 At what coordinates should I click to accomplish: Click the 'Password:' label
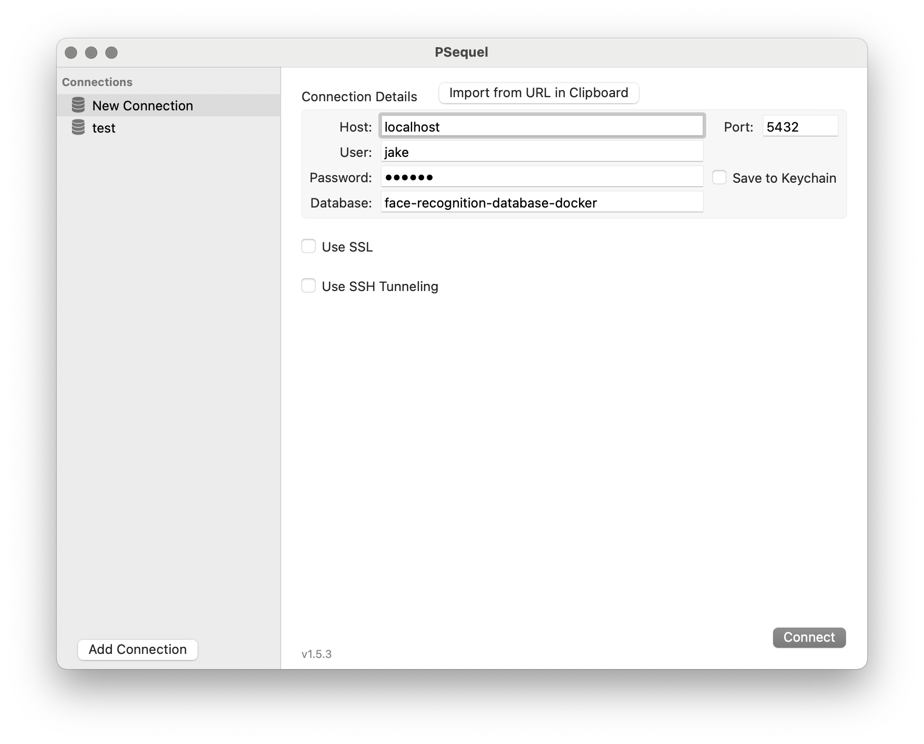pos(341,178)
